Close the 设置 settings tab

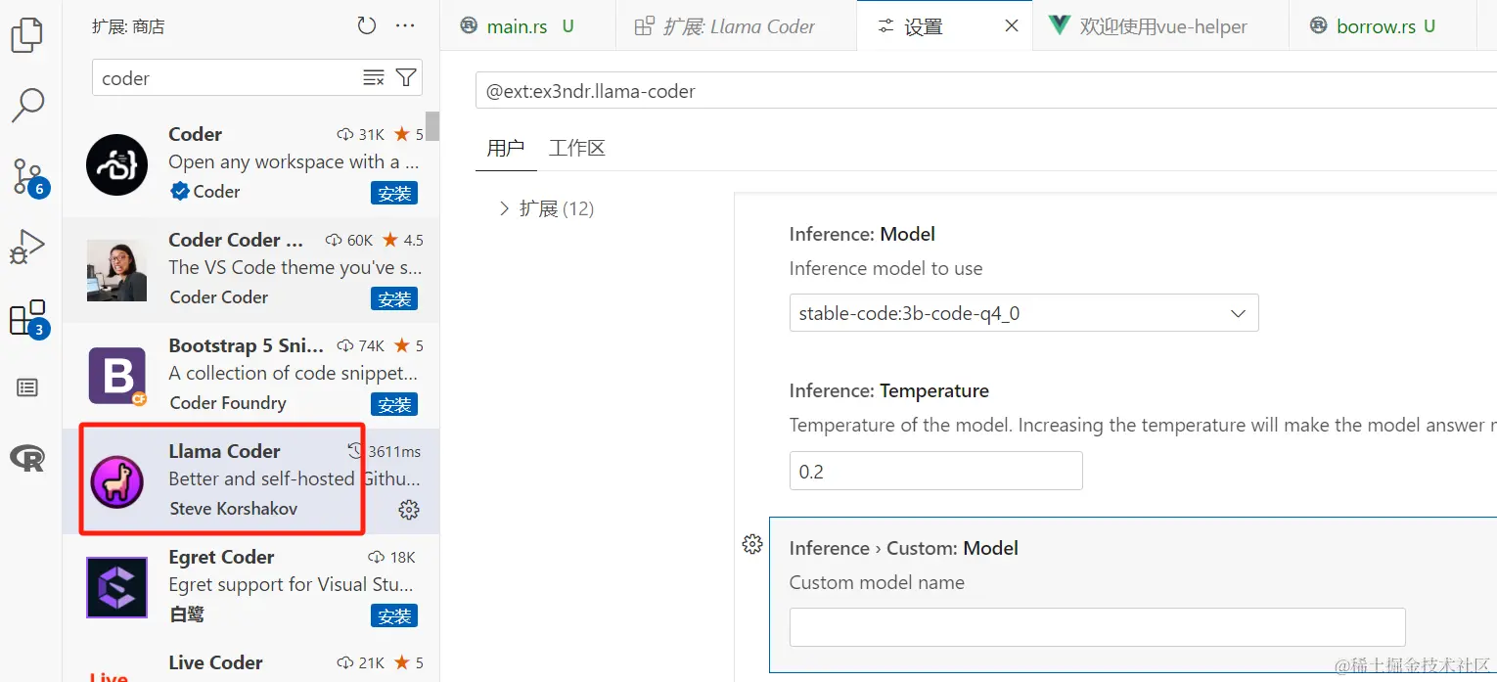1013,26
